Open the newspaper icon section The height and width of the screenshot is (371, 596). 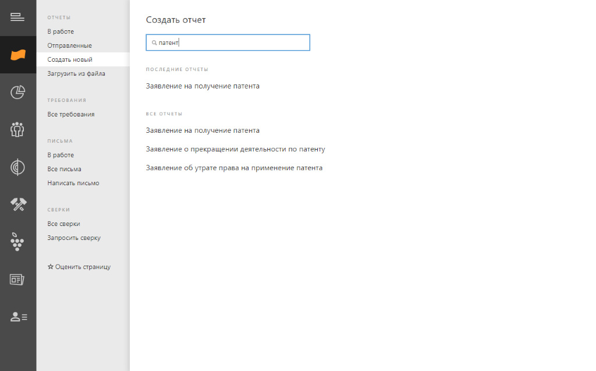pyautogui.click(x=17, y=280)
